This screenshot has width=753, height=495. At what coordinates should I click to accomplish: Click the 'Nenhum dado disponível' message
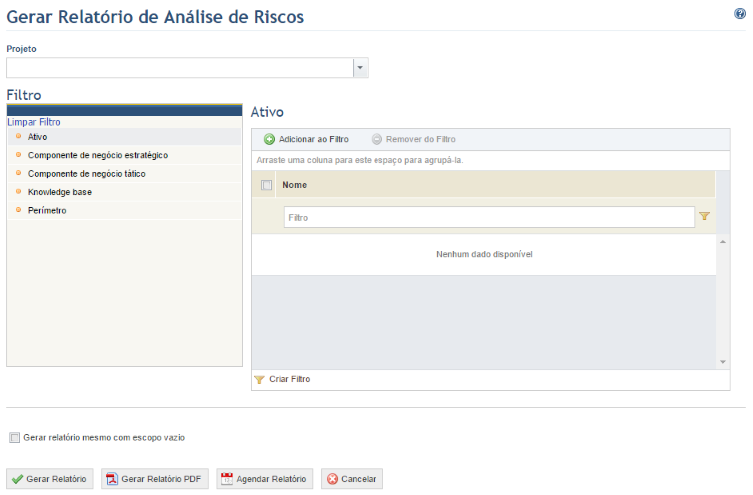[x=484, y=254]
